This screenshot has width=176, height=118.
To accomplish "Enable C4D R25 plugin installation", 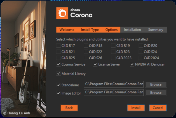I will (58, 58).
